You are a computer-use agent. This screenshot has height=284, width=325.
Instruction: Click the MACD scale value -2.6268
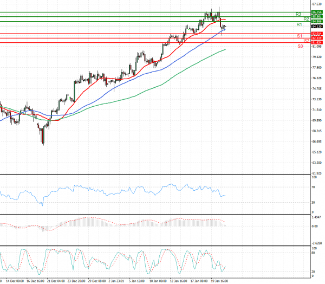(x=317, y=243)
